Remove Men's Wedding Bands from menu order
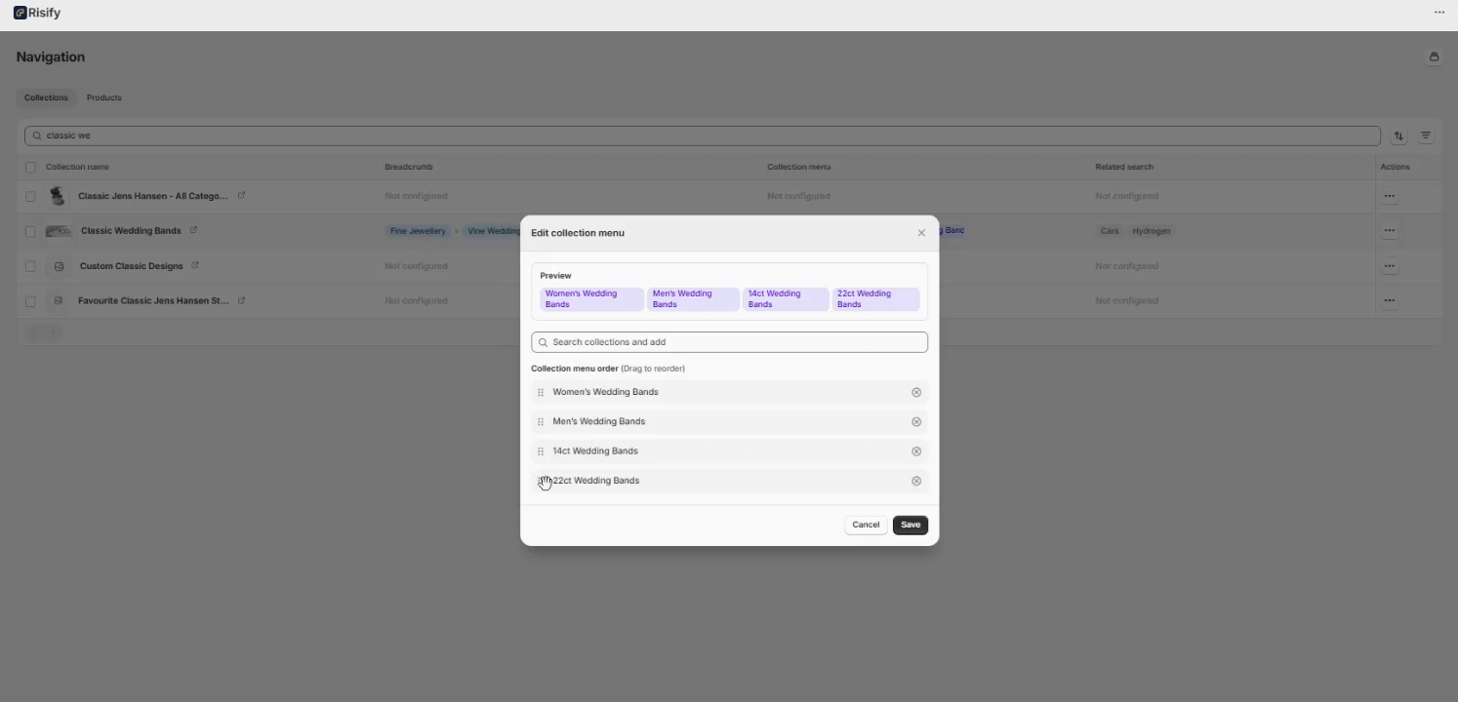 click(915, 422)
